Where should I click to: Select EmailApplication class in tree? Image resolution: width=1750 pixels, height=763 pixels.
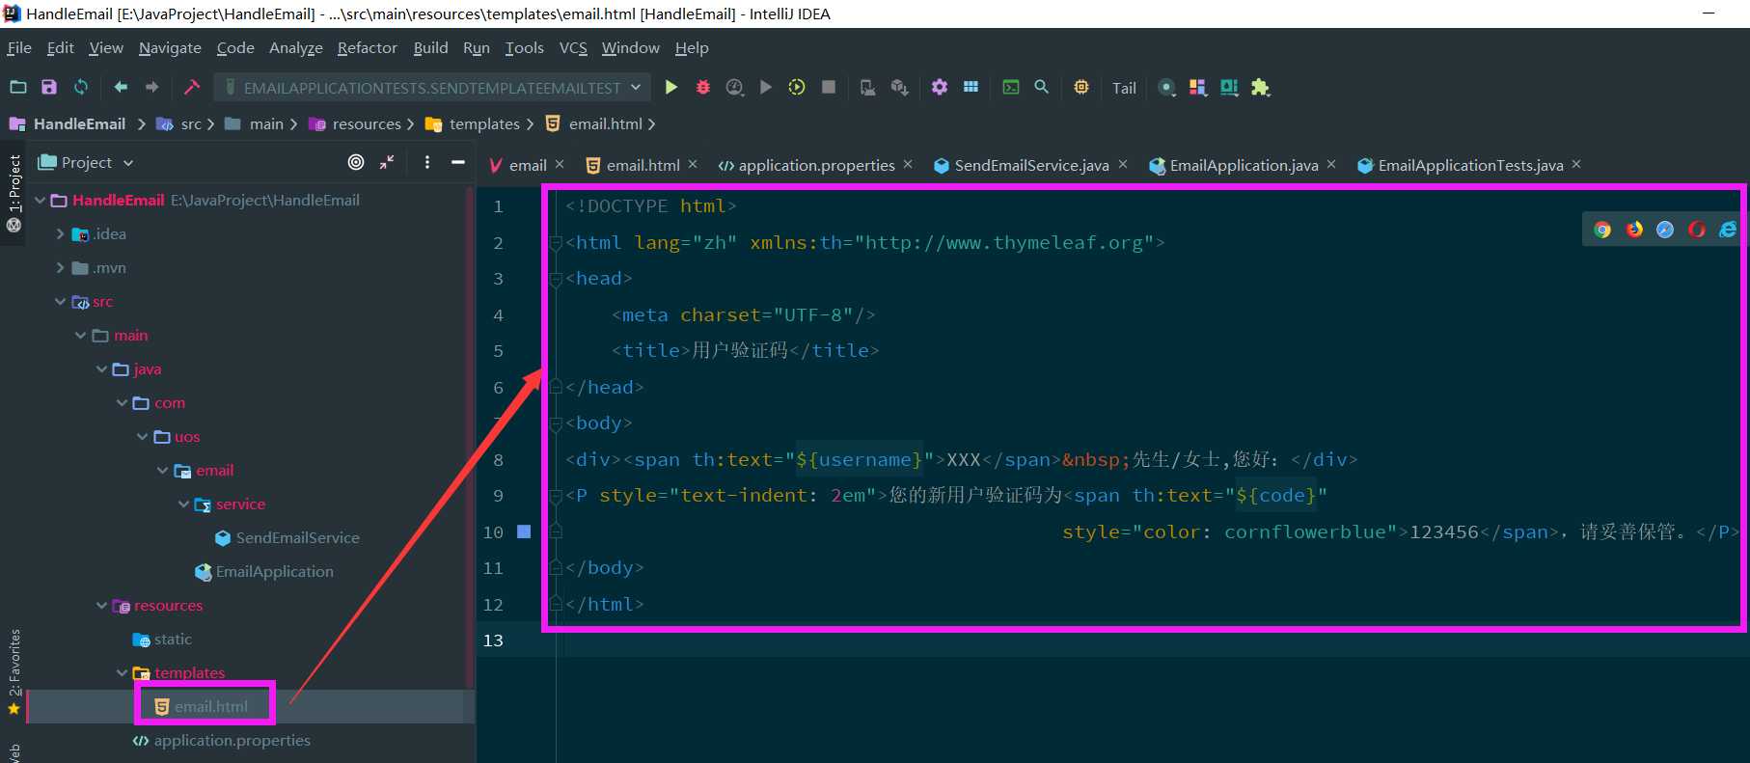(264, 571)
